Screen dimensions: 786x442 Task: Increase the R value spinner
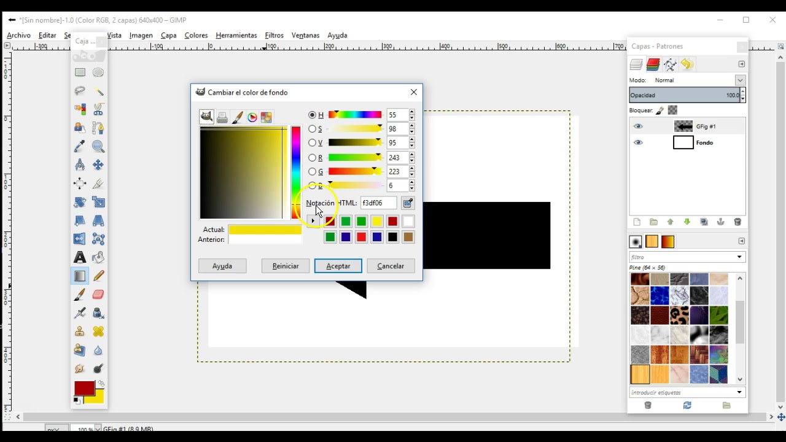tap(411, 155)
